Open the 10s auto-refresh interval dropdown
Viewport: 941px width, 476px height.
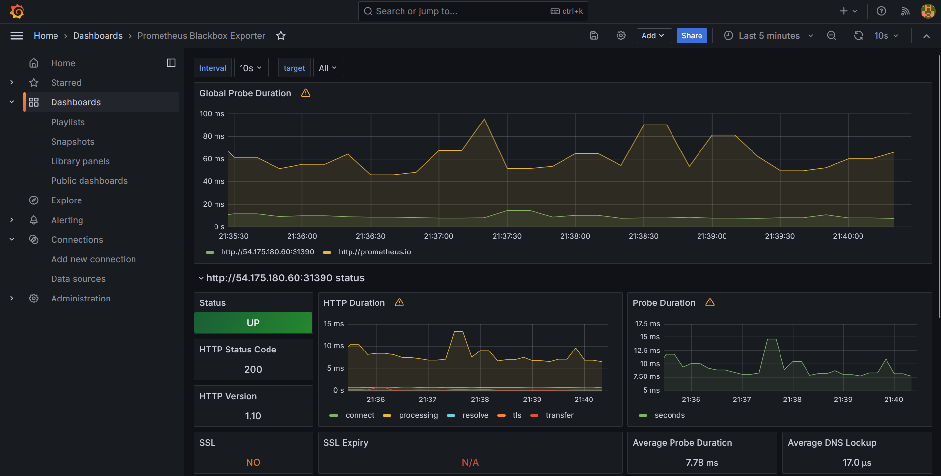886,36
